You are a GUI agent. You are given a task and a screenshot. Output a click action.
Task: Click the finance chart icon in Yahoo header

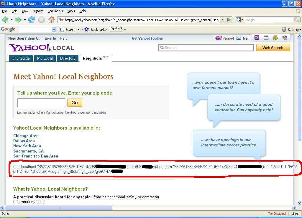(276, 38)
